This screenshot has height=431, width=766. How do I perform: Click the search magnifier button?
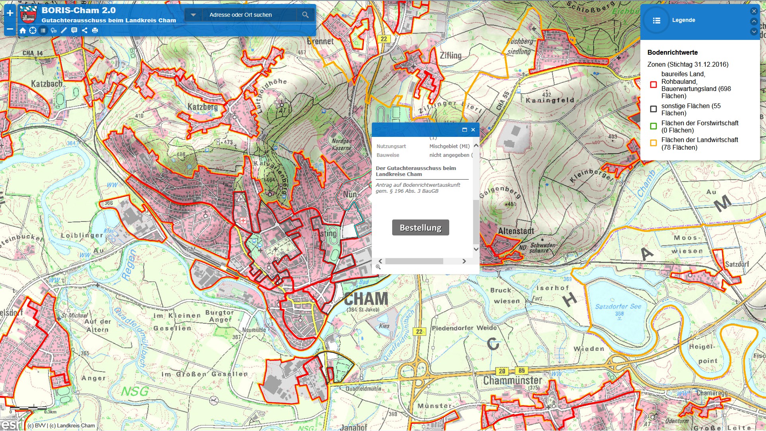pyautogui.click(x=305, y=15)
